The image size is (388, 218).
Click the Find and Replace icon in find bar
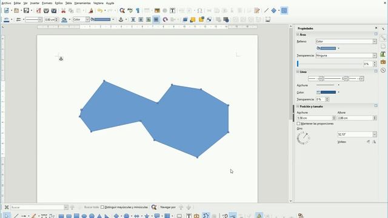point(154,207)
